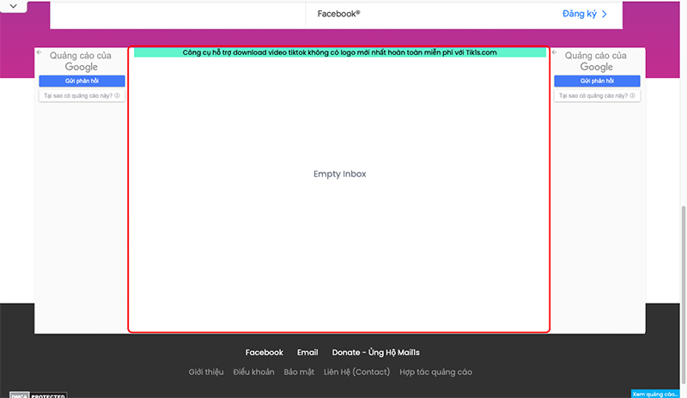Click the Empty Inbox message
This screenshot has height=398, width=687.
(x=339, y=174)
